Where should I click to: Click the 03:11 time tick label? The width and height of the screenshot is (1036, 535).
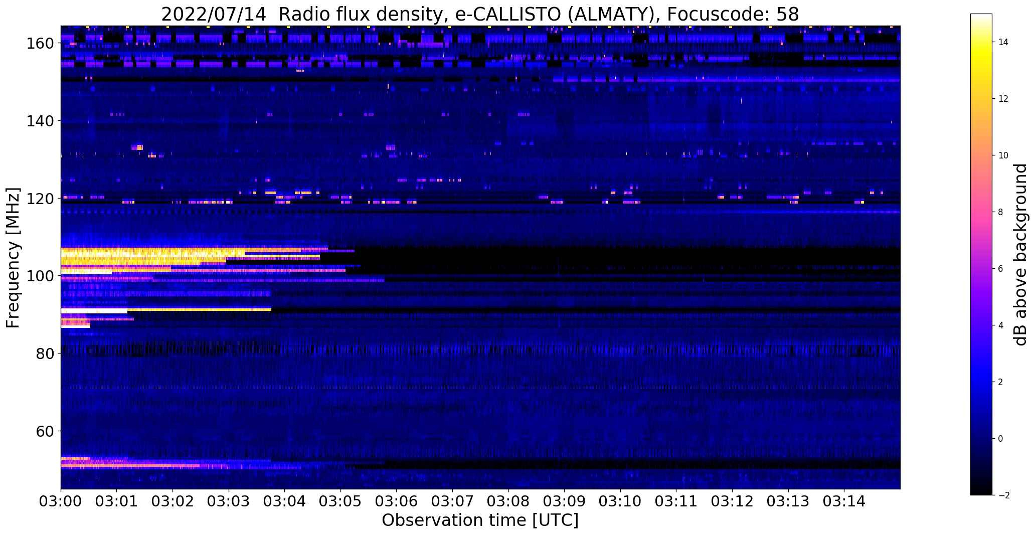[676, 502]
